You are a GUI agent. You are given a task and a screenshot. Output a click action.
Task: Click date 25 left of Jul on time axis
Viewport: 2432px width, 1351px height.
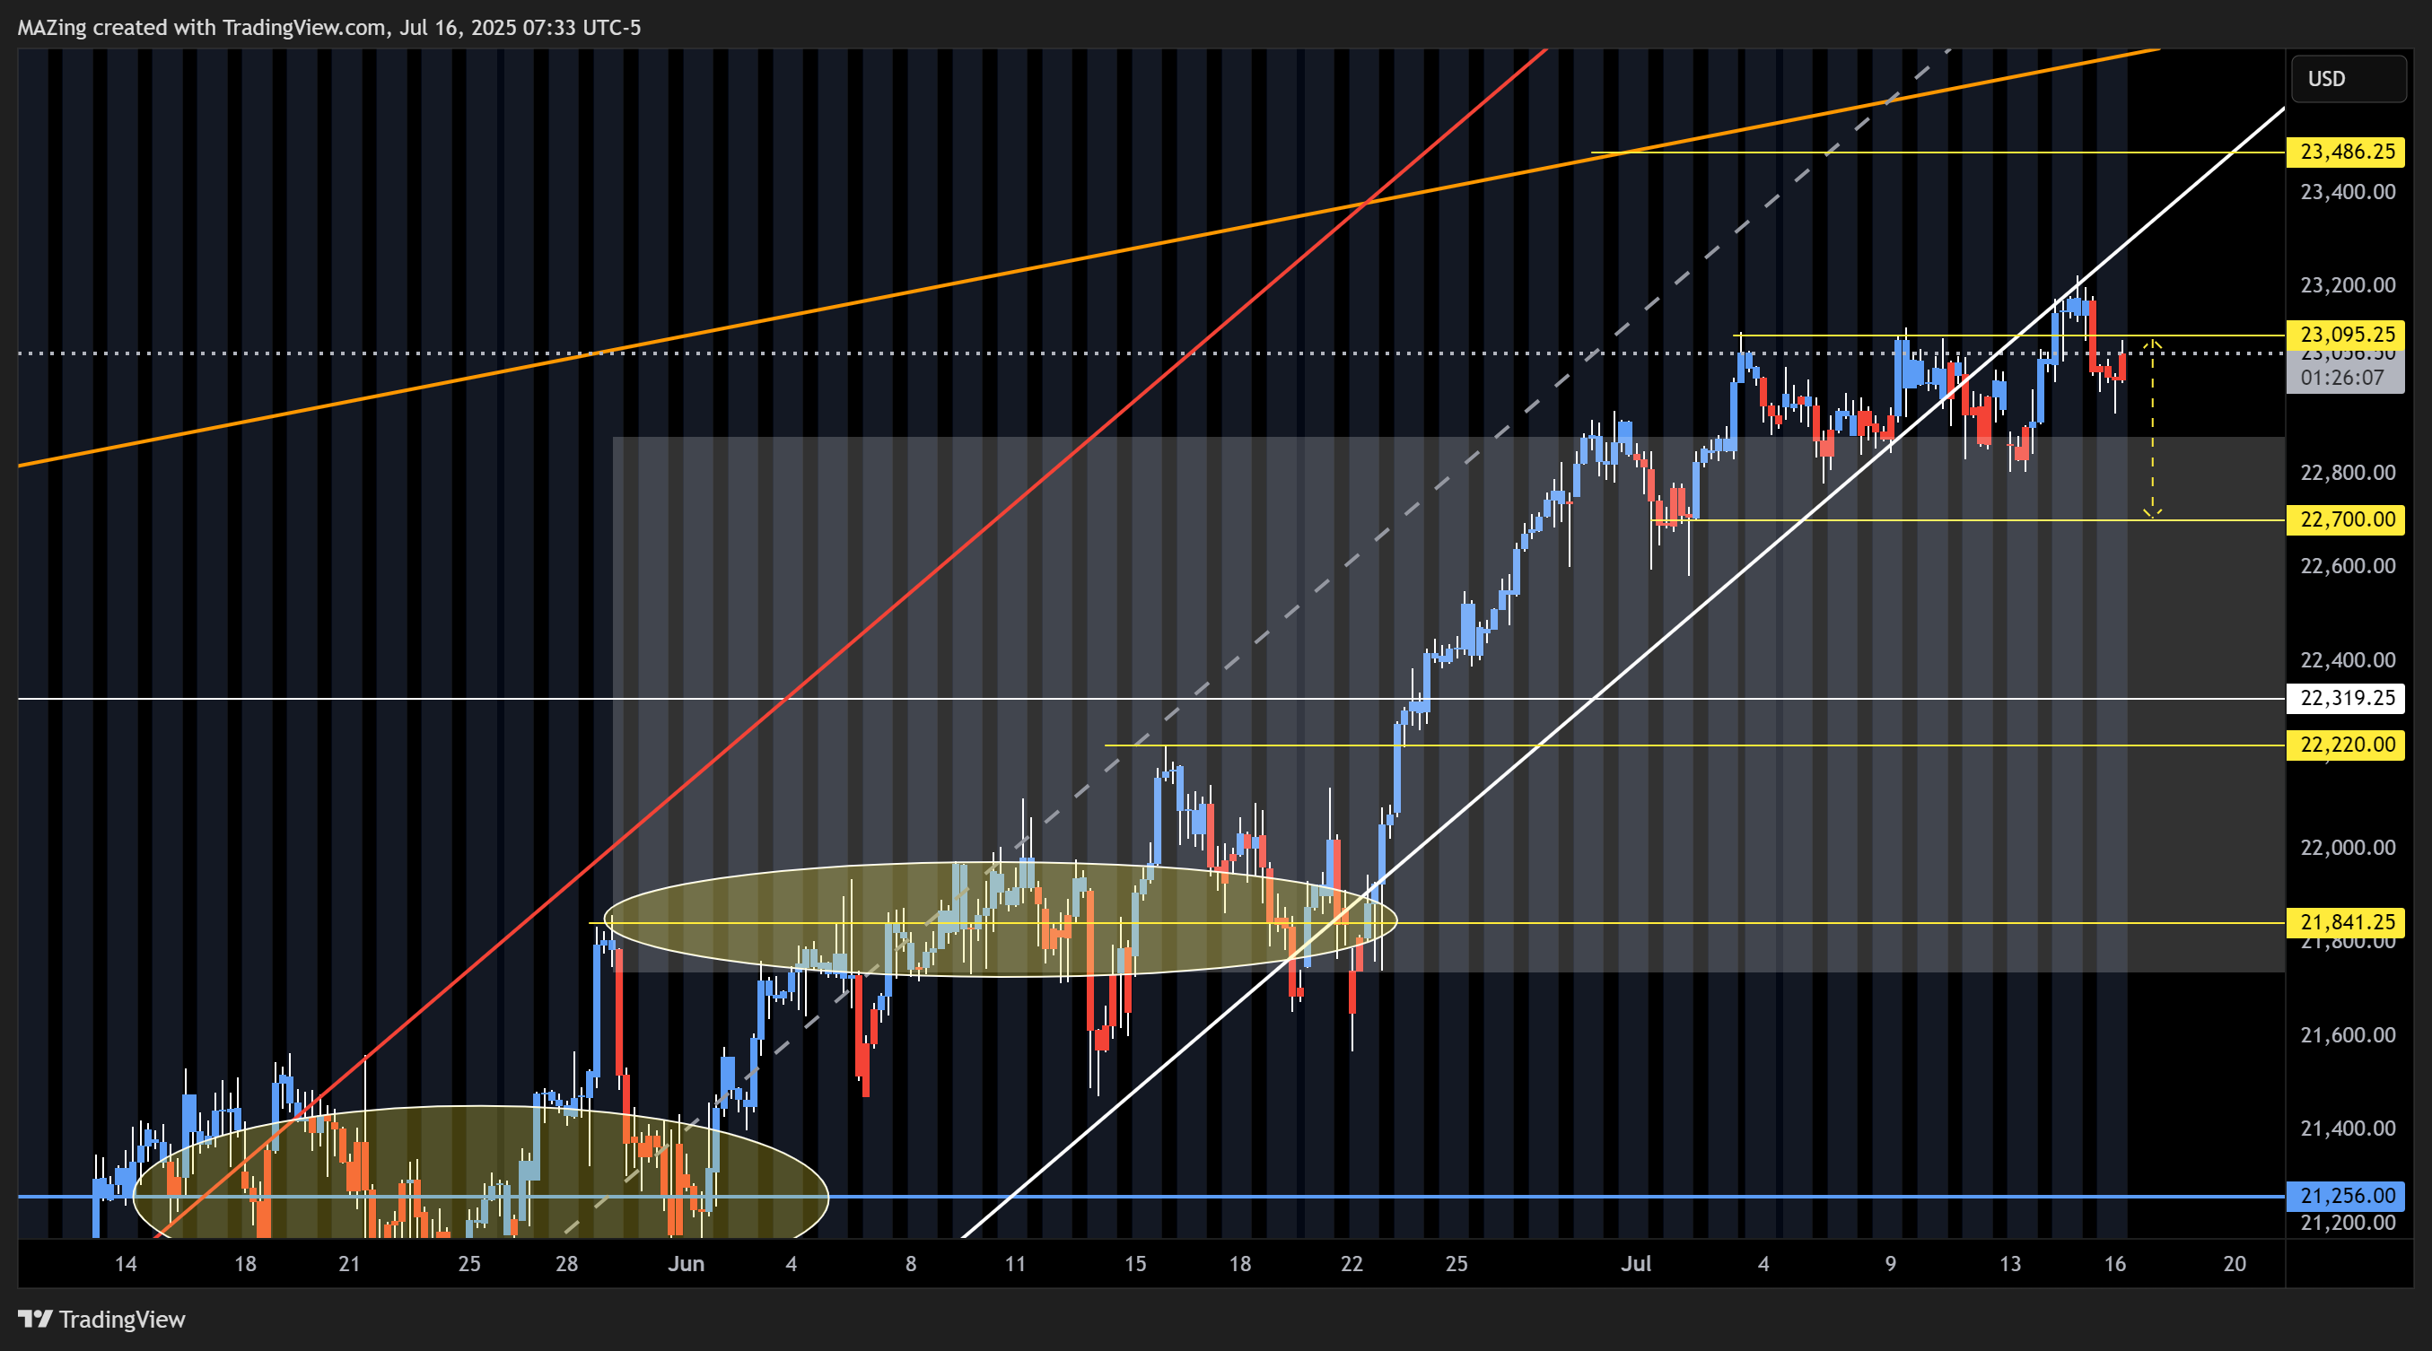click(x=1457, y=1264)
